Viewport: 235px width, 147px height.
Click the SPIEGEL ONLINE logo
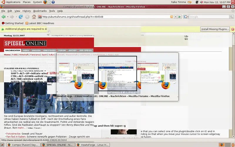[25, 43]
